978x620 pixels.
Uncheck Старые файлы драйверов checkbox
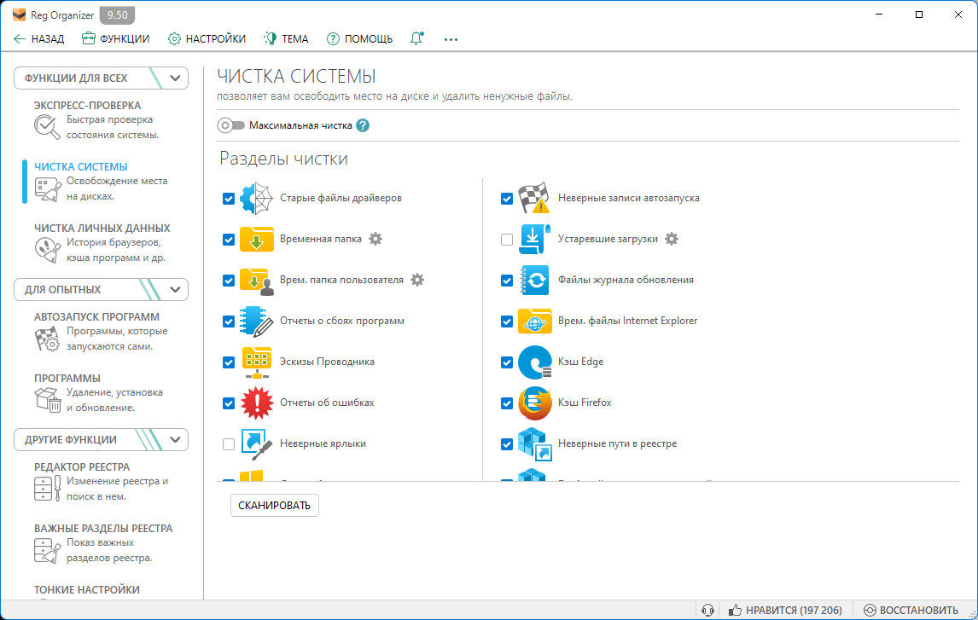click(228, 198)
